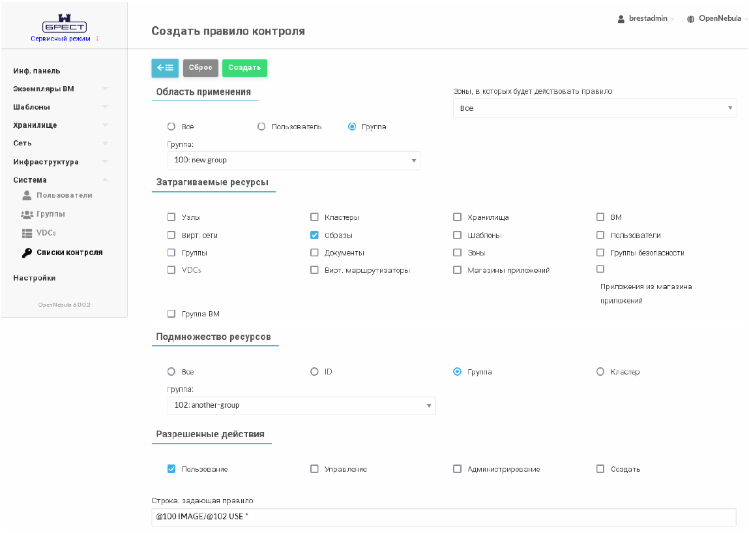749x533 pixels.
Task: Click the back-to-list arrow button
Action: (165, 68)
